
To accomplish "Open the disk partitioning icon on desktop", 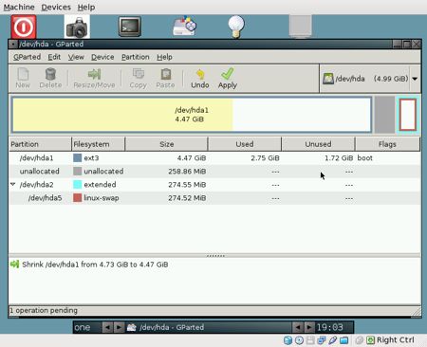I will (x=185, y=27).
